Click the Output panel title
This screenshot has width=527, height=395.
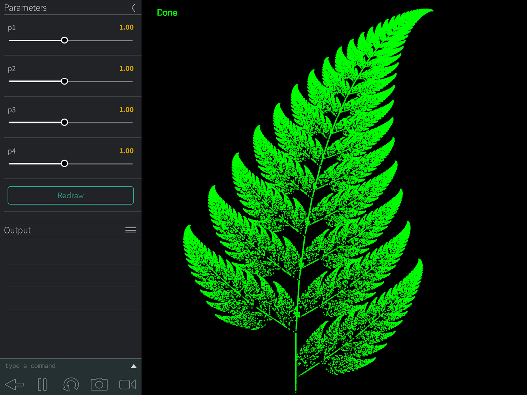(x=17, y=230)
